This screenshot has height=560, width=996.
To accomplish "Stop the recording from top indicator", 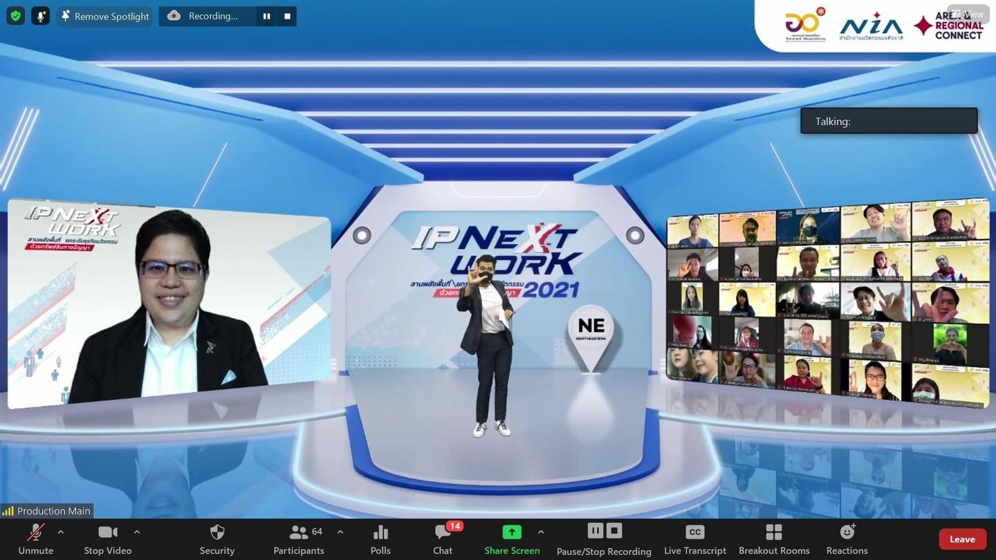I will (287, 16).
